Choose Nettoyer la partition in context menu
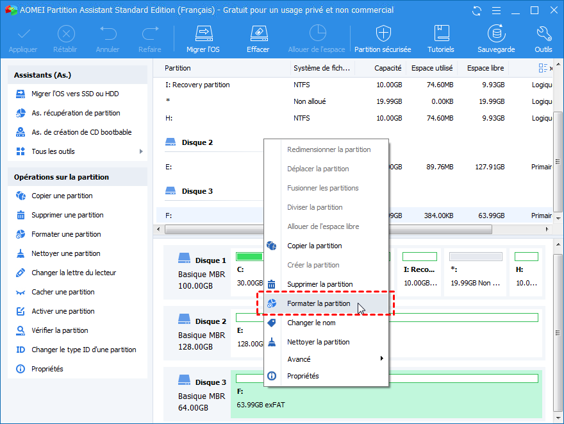Viewport: 564px width, 424px height. pos(326,343)
